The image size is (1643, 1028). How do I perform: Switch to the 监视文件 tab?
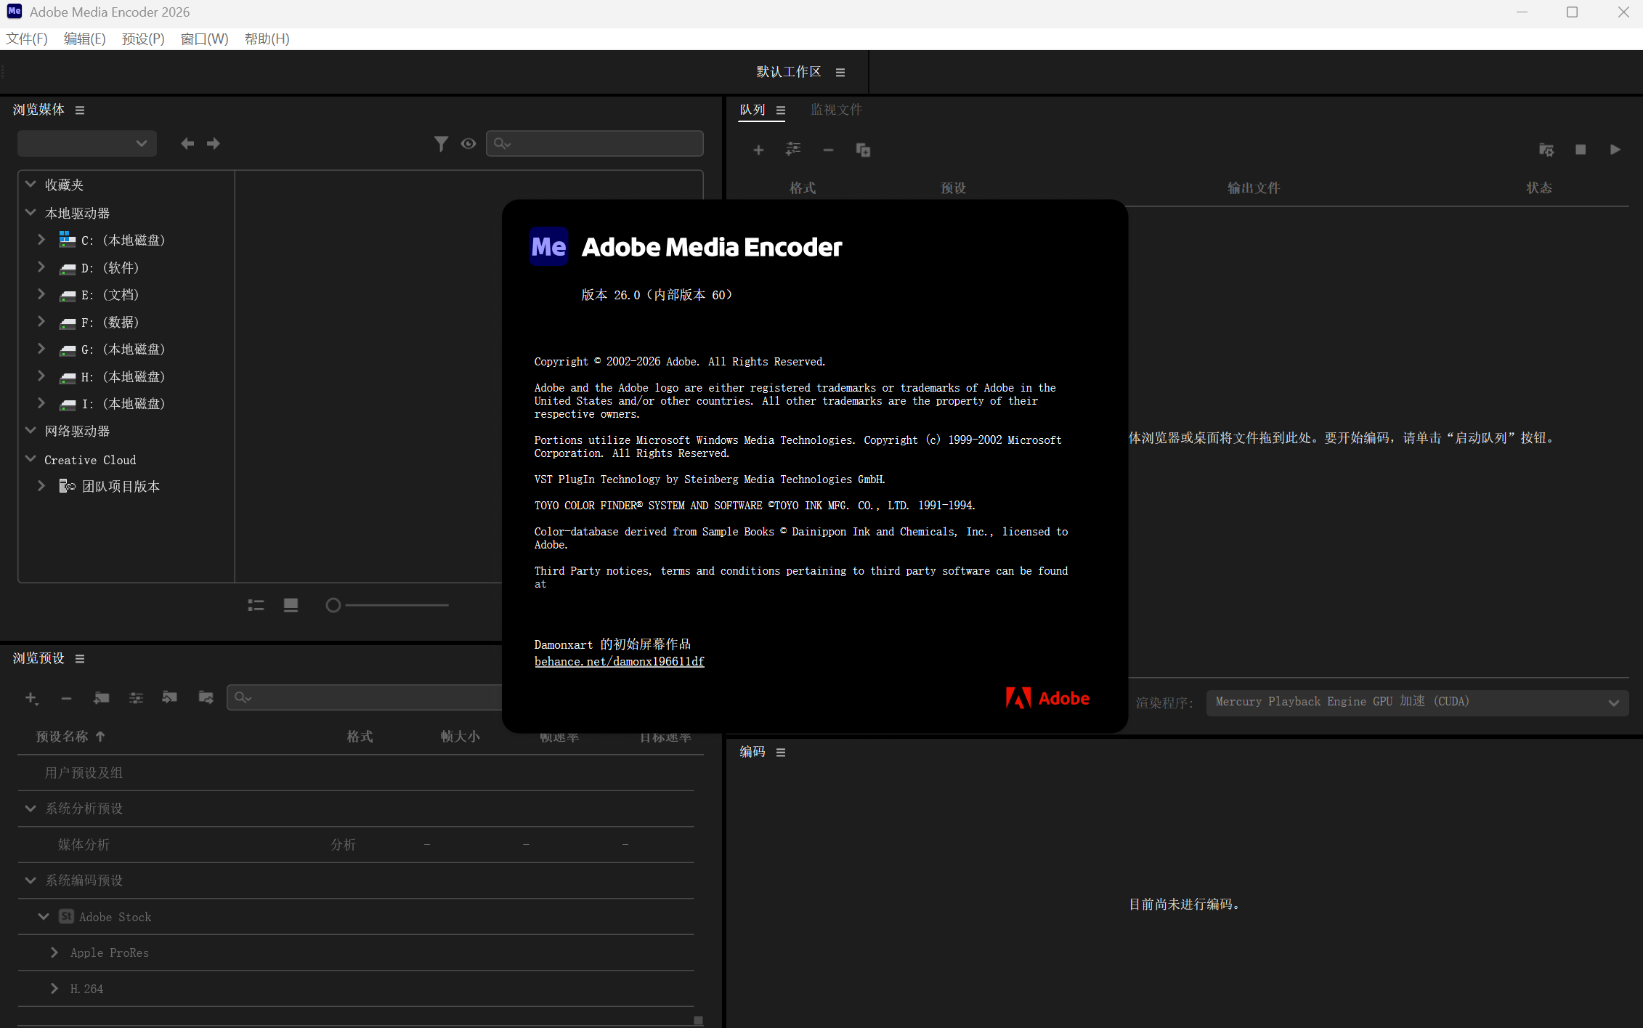pos(836,110)
